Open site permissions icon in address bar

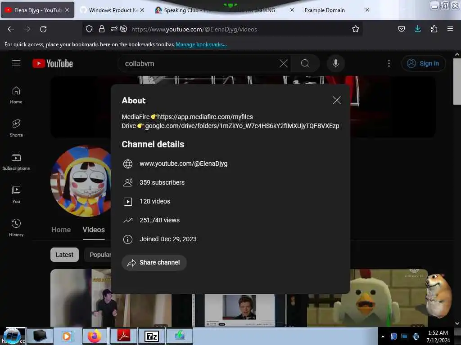[114, 29]
